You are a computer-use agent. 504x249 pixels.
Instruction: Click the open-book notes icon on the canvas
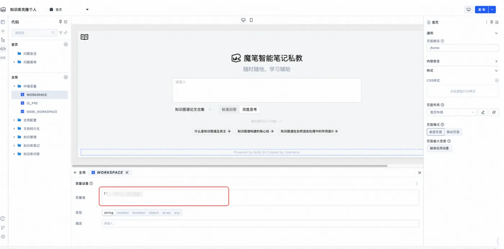tap(85, 37)
